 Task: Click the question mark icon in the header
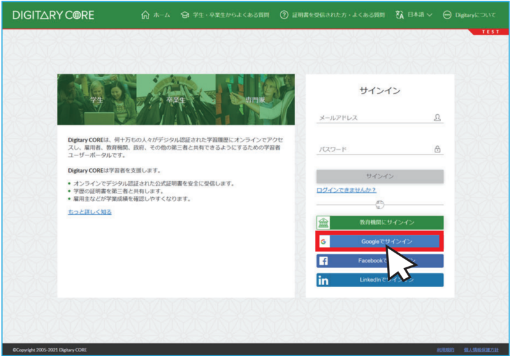coord(284,15)
